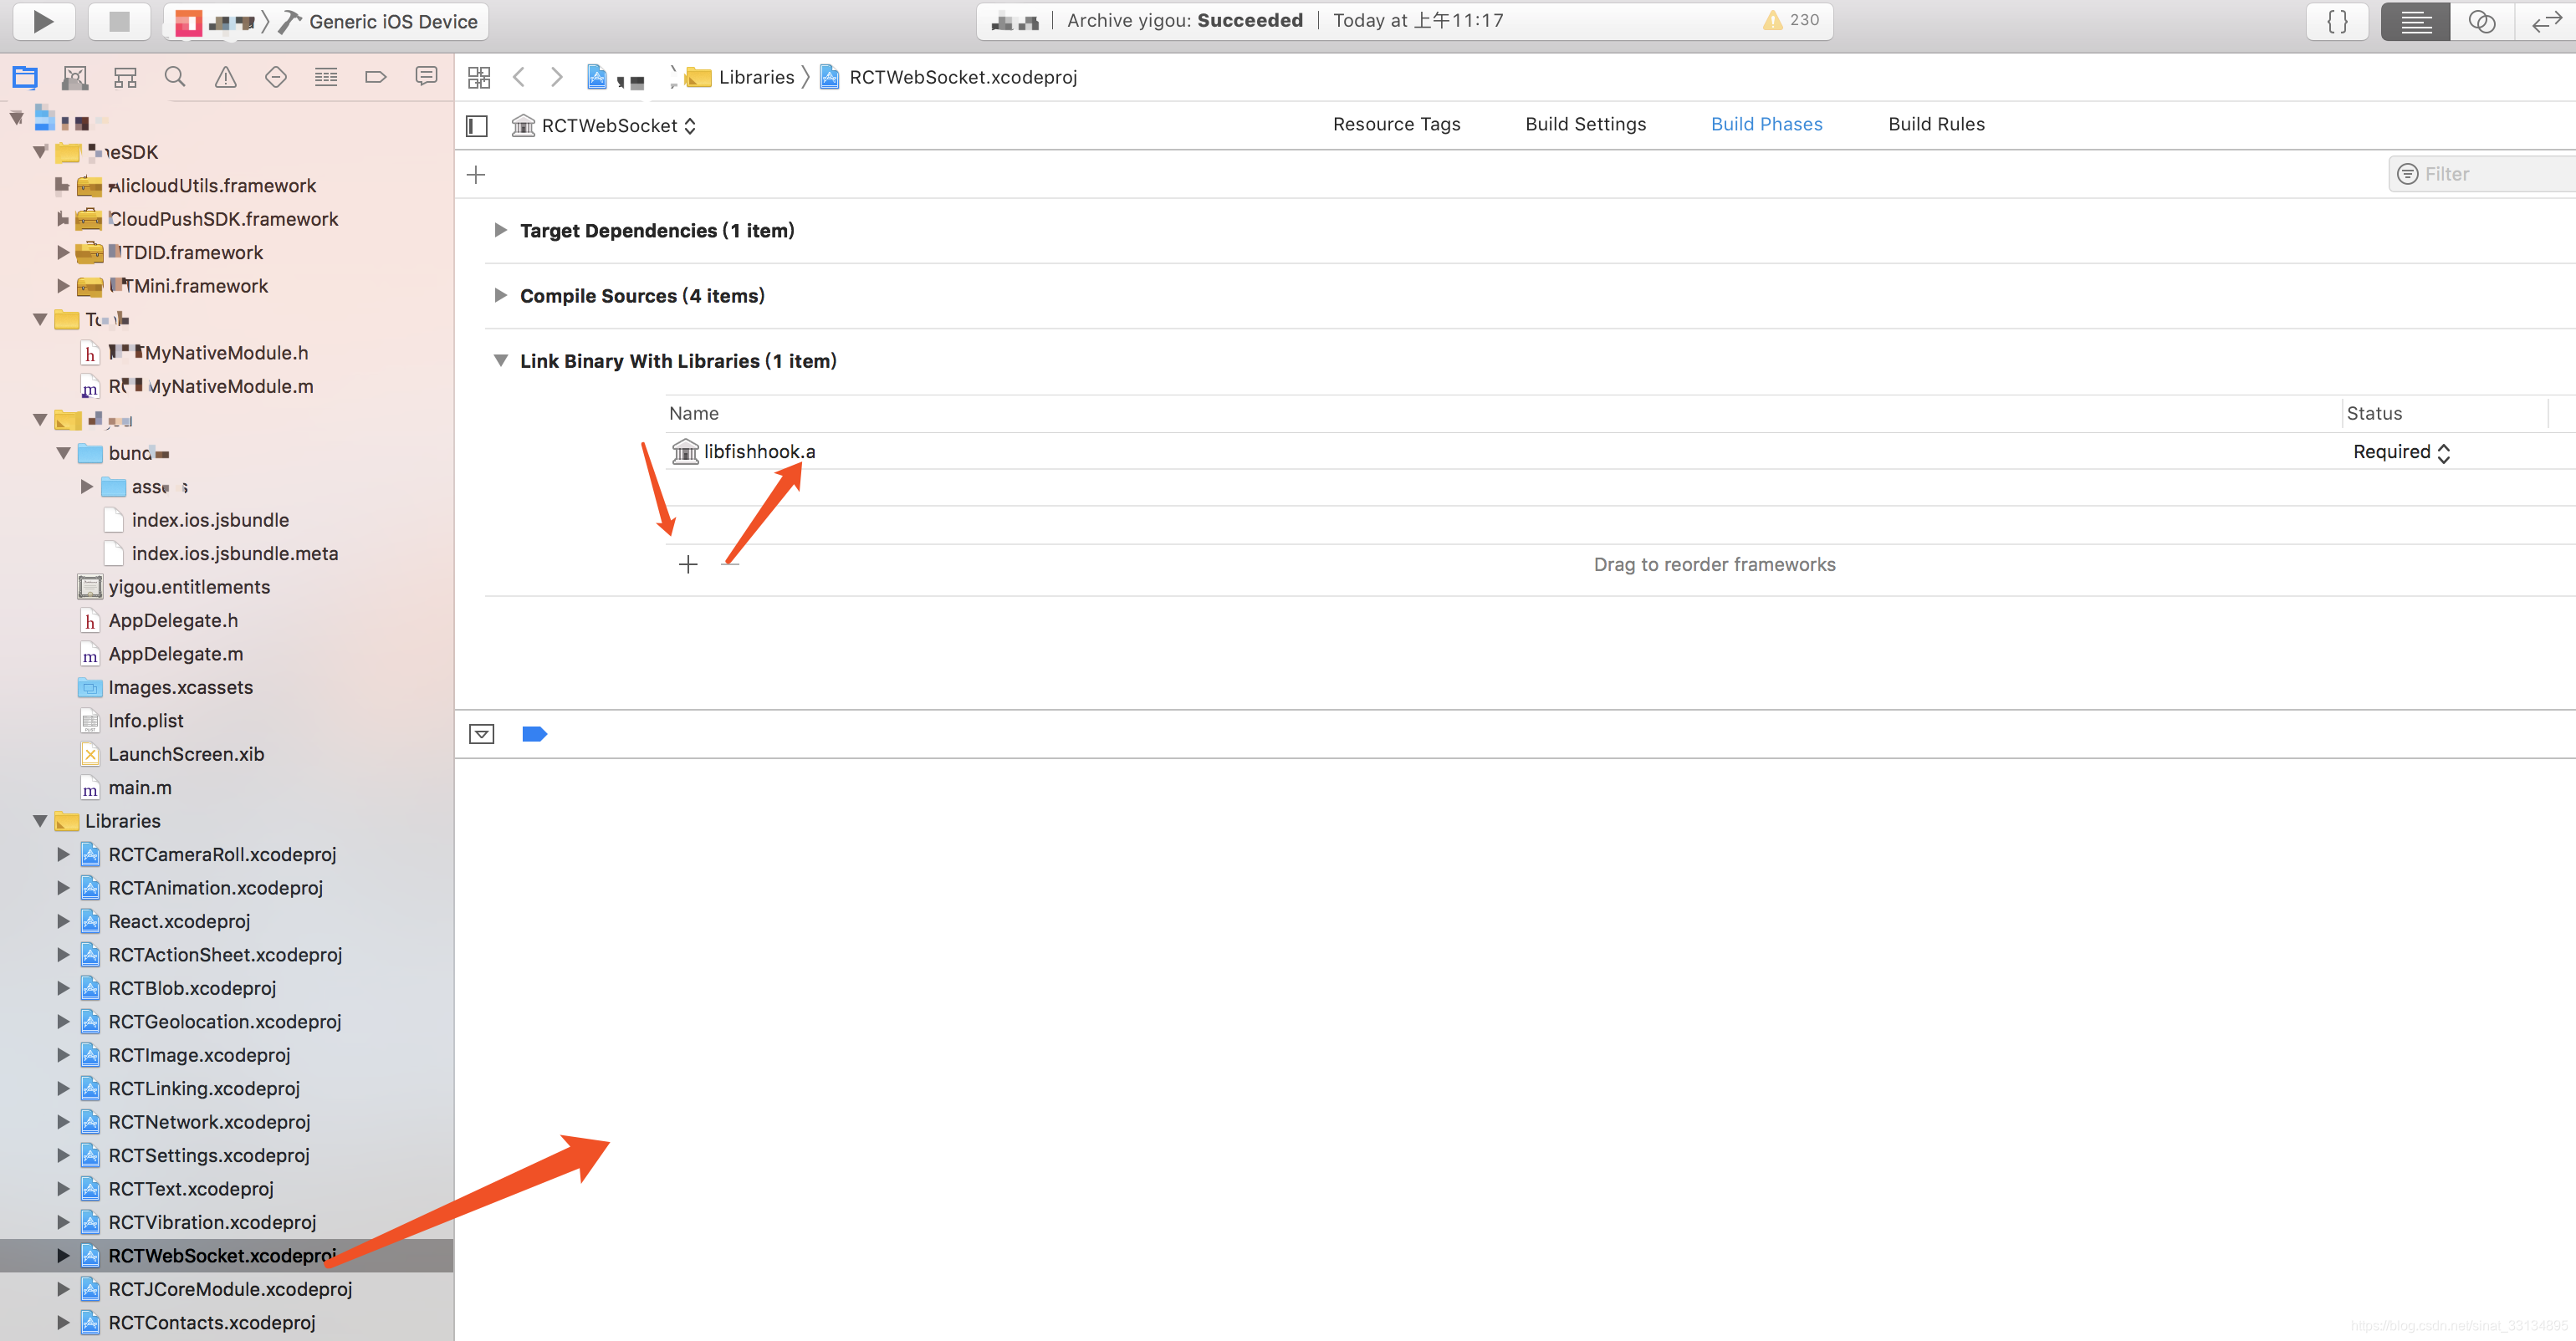
Task: Add a library with the plus button
Action: pyautogui.click(x=688, y=564)
